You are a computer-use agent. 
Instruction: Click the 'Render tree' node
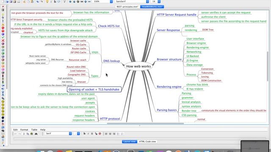click(189, 111)
